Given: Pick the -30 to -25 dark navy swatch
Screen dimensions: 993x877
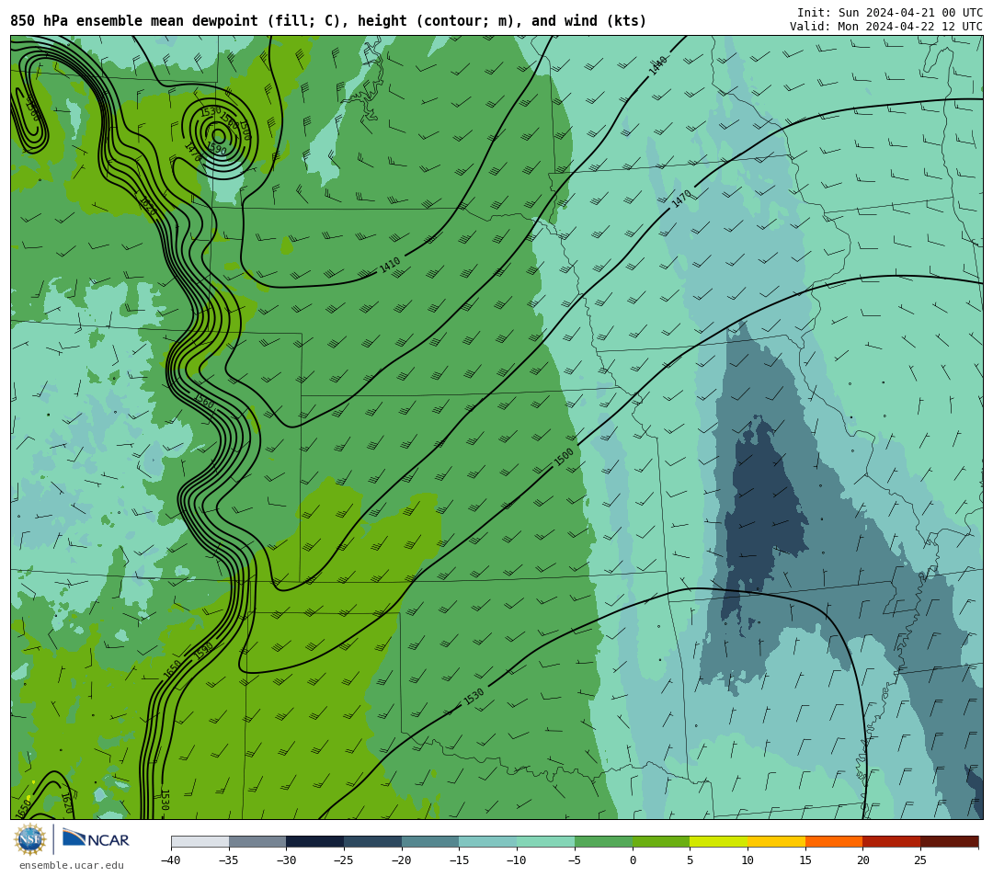Looking at the screenshot, I should [315, 841].
